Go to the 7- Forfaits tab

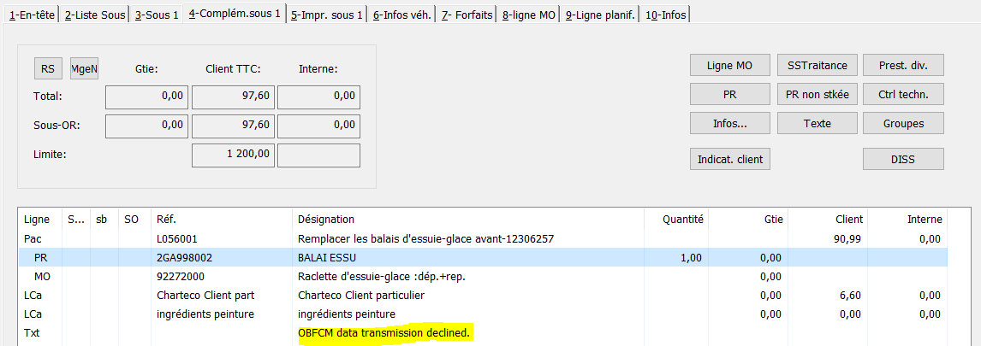click(467, 15)
